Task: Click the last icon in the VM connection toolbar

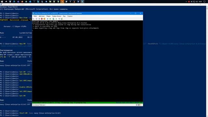Action: pos(62,19)
